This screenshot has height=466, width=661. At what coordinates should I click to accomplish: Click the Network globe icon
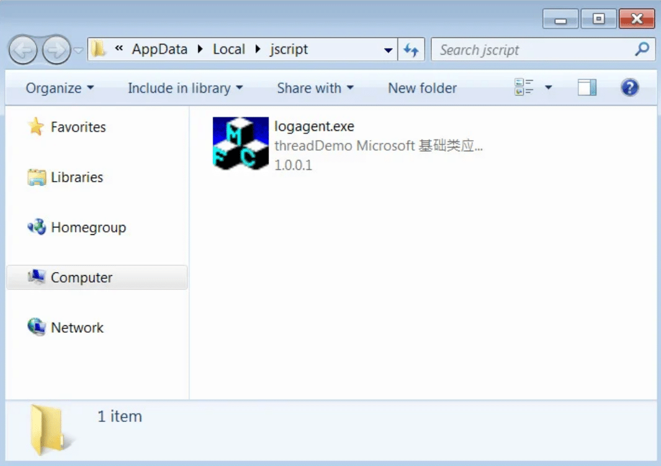pos(37,327)
